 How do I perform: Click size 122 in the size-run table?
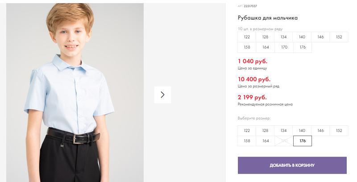coord(247,37)
